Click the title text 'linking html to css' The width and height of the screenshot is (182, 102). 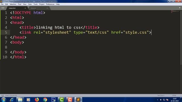tap(58, 27)
